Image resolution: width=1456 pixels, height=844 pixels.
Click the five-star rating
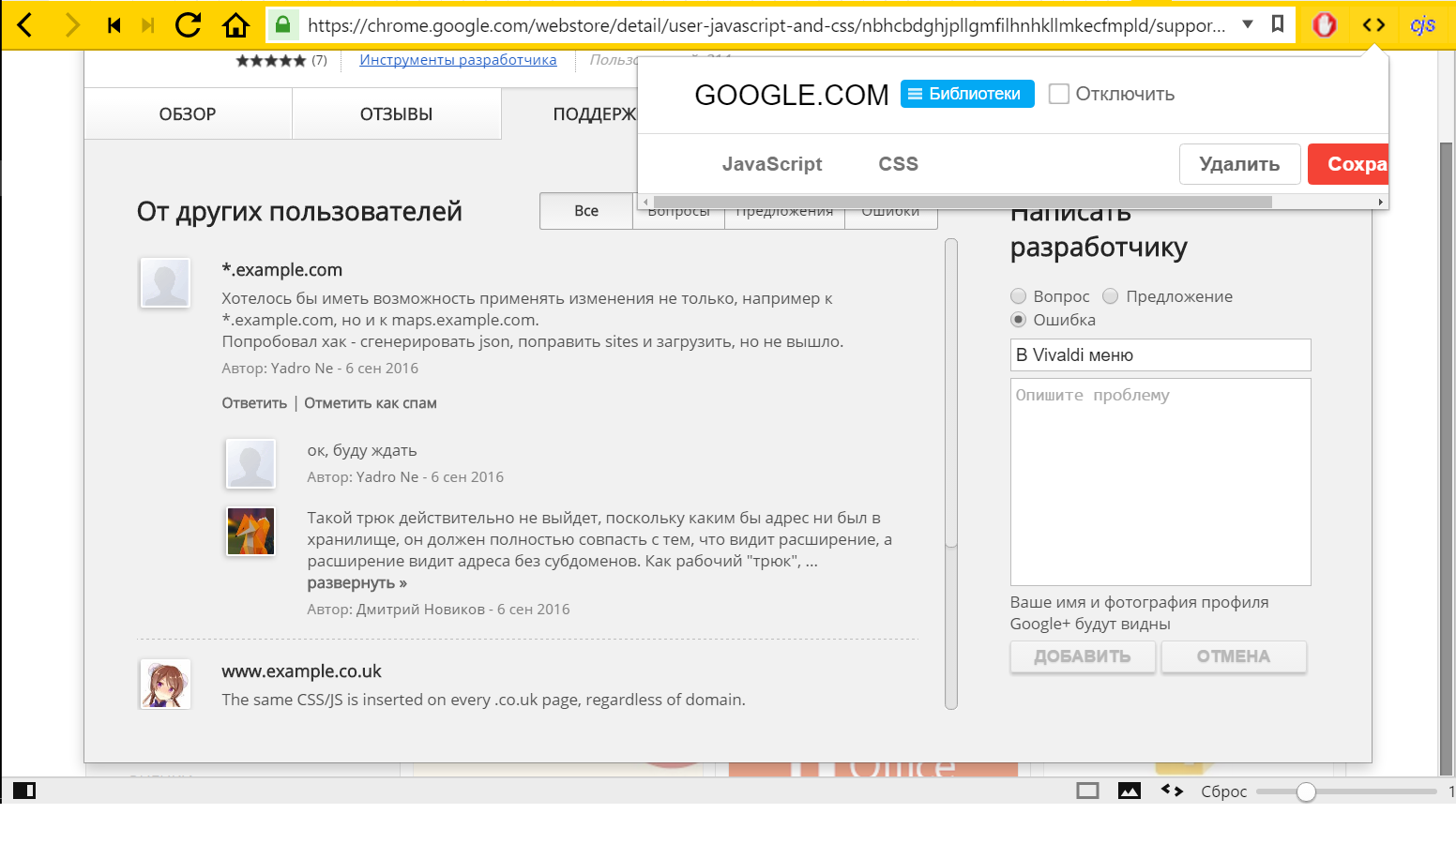point(270,61)
